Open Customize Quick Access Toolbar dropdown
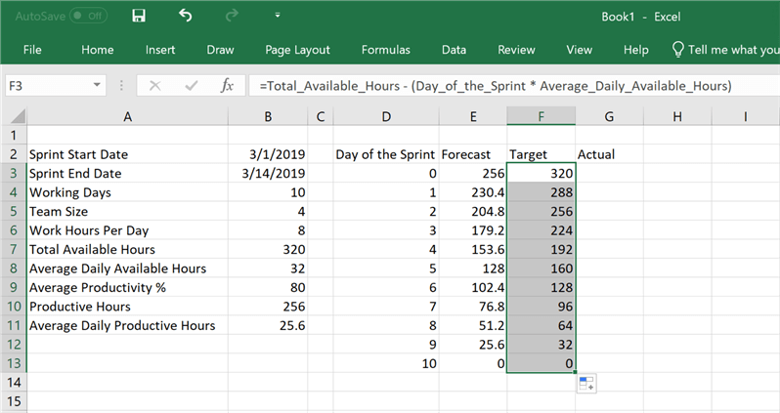This screenshot has height=413, width=780. coord(278,16)
